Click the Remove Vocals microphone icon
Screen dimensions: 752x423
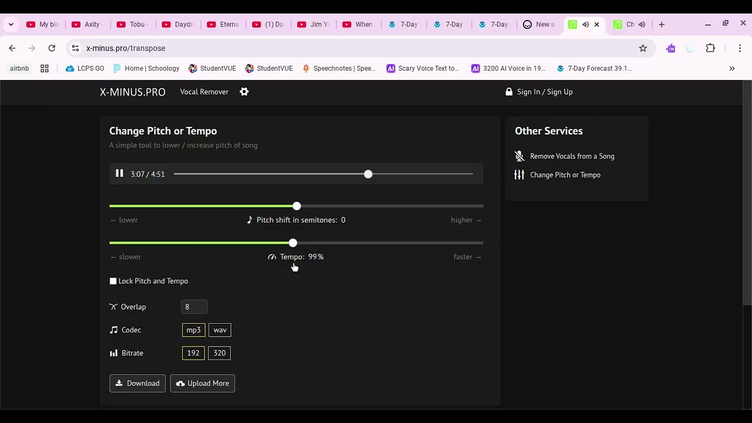[x=519, y=156]
